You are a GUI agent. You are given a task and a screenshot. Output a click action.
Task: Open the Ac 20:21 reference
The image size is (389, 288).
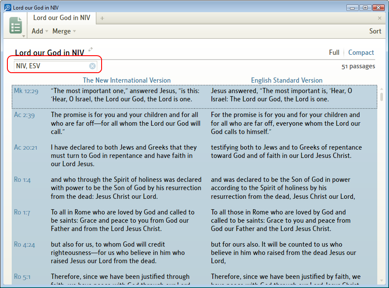[26, 147]
